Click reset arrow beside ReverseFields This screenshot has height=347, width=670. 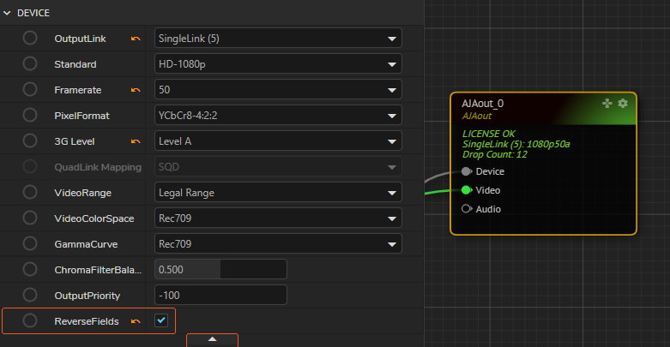tap(136, 321)
